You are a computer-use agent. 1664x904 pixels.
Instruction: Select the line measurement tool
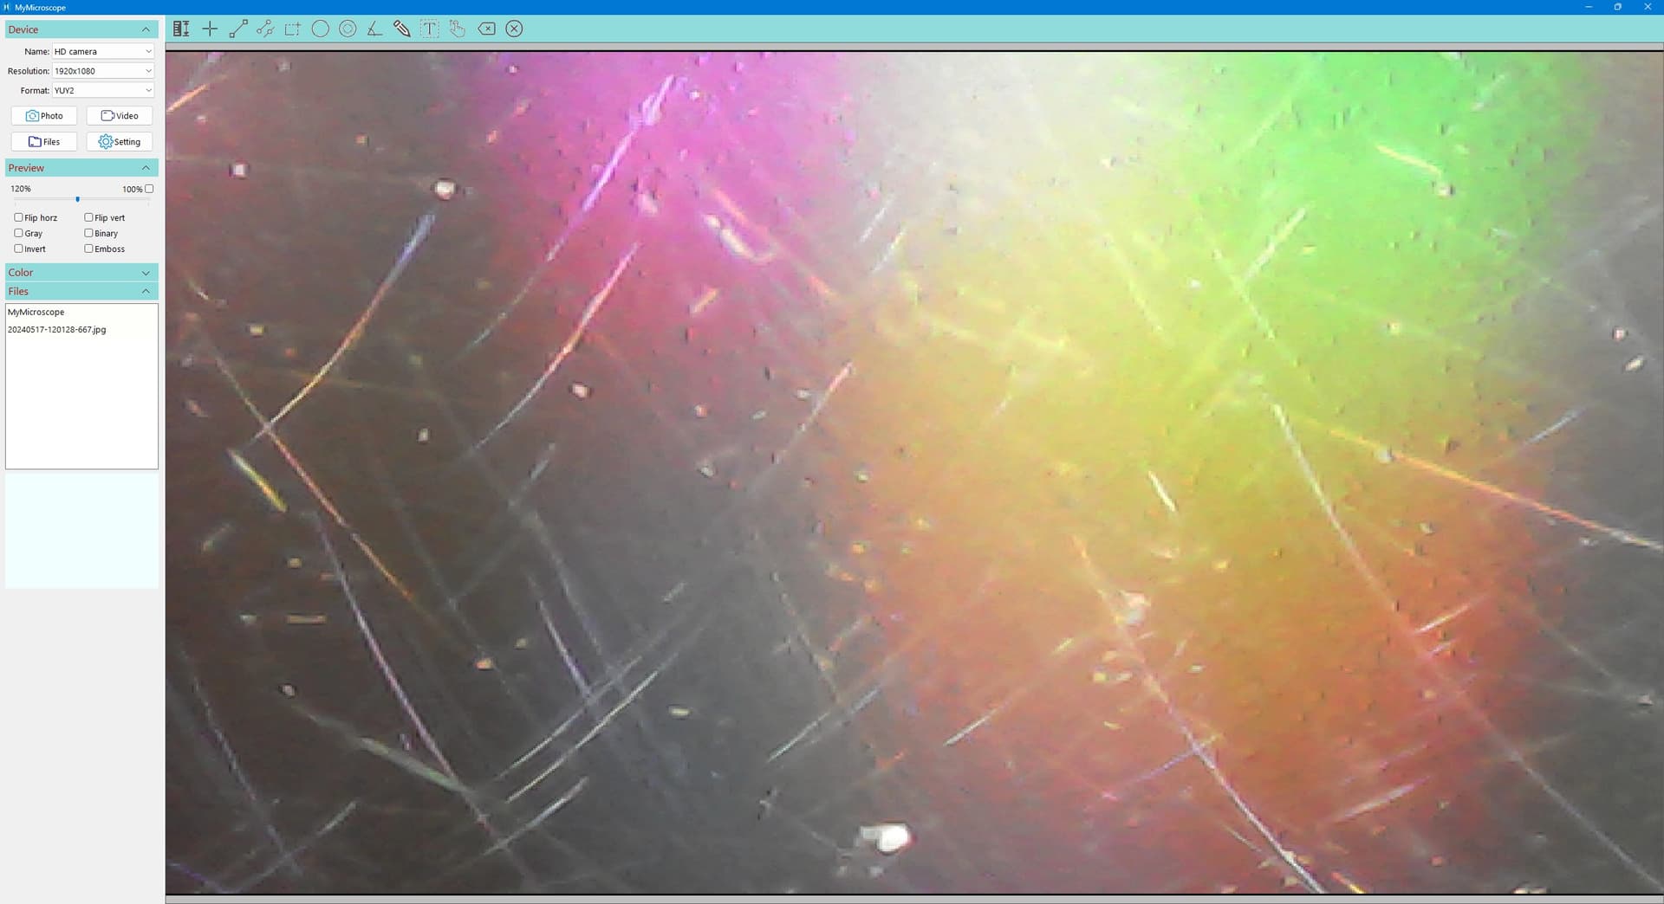click(x=237, y=29)
